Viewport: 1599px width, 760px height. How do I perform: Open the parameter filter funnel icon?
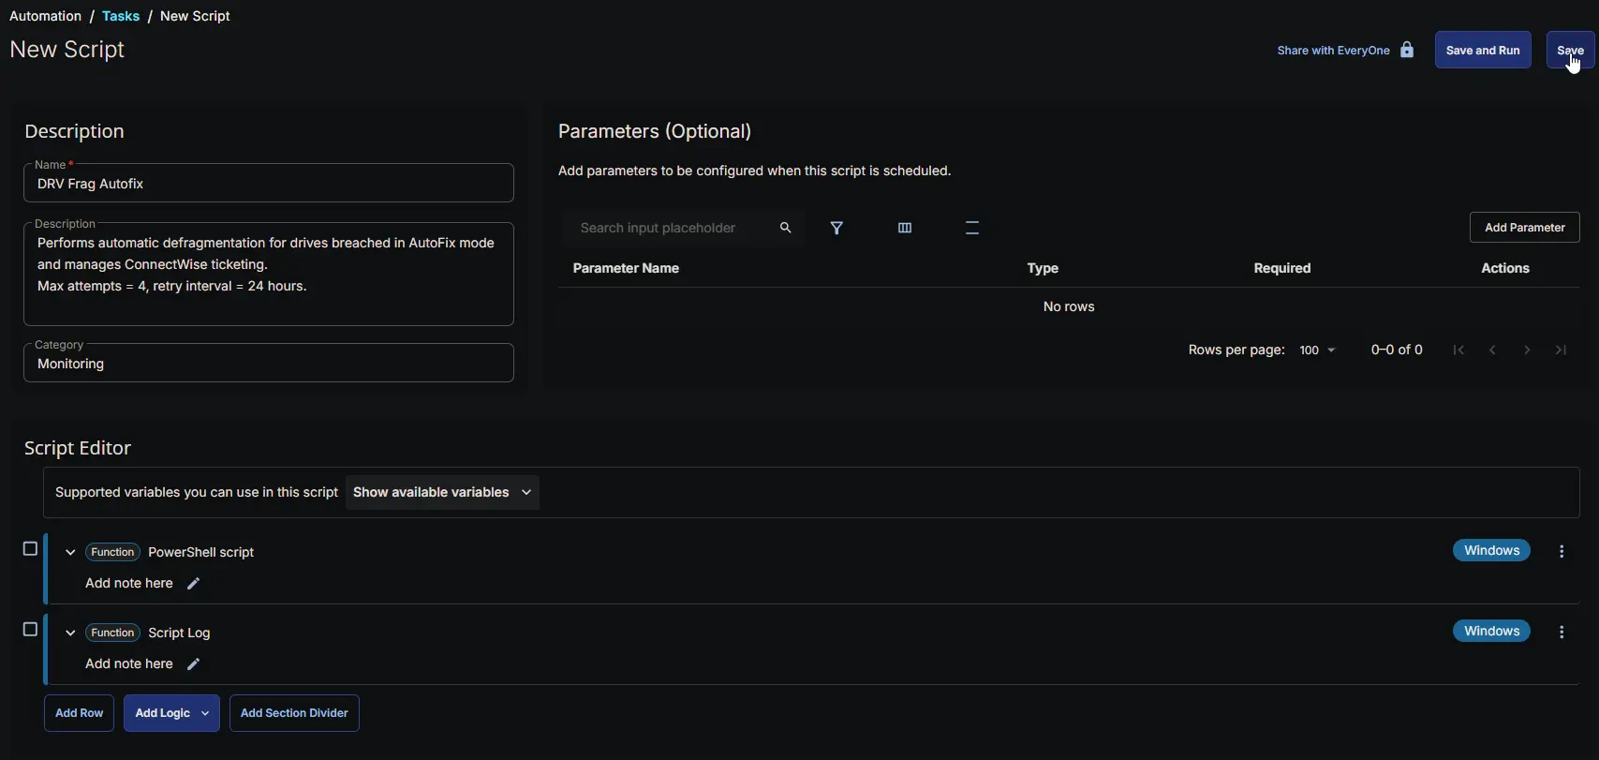[x=837, y=228]
